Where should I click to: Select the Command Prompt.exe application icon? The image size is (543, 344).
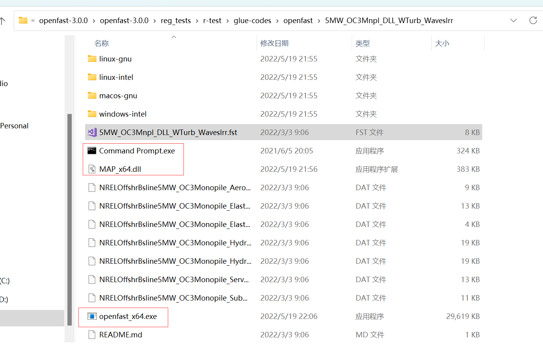(x=92, y=151)
